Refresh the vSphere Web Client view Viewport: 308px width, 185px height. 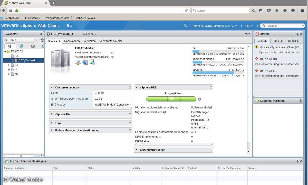coord(186,26)
